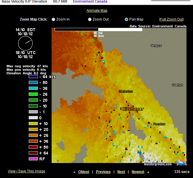Image resolution: width=193 pixels, height=178 pixels.
Task: Click the analog clock icon
Action: click(x=25, y=43)
